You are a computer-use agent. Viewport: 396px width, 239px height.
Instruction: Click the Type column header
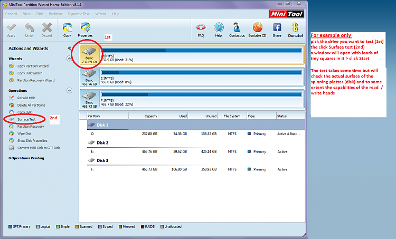click(261, 116)
